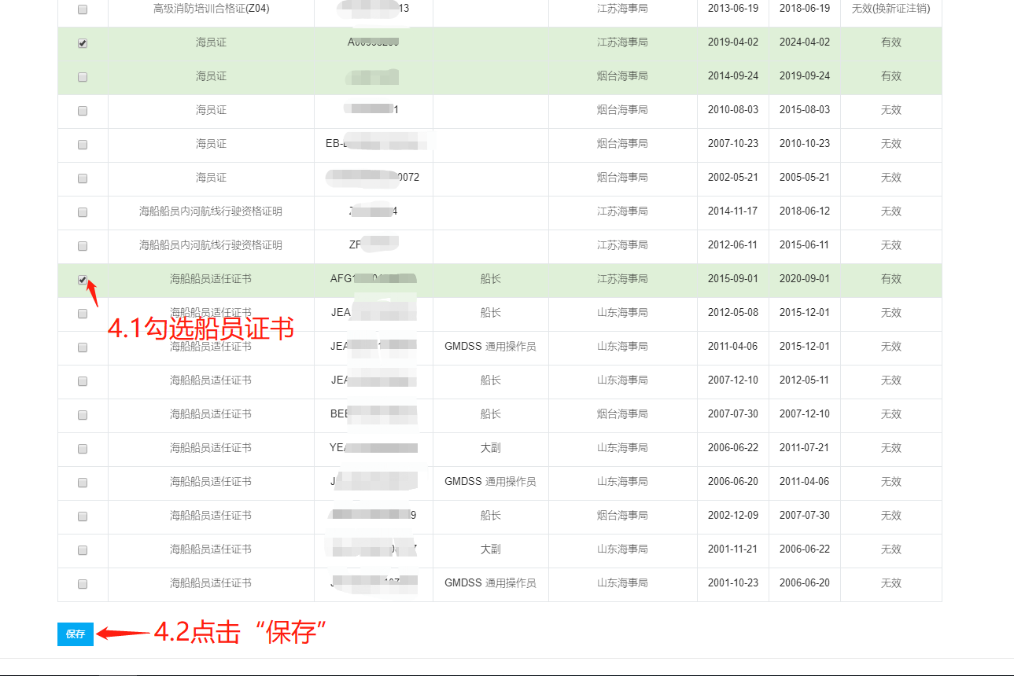Click the date 2001-11-21

point(732,549)
